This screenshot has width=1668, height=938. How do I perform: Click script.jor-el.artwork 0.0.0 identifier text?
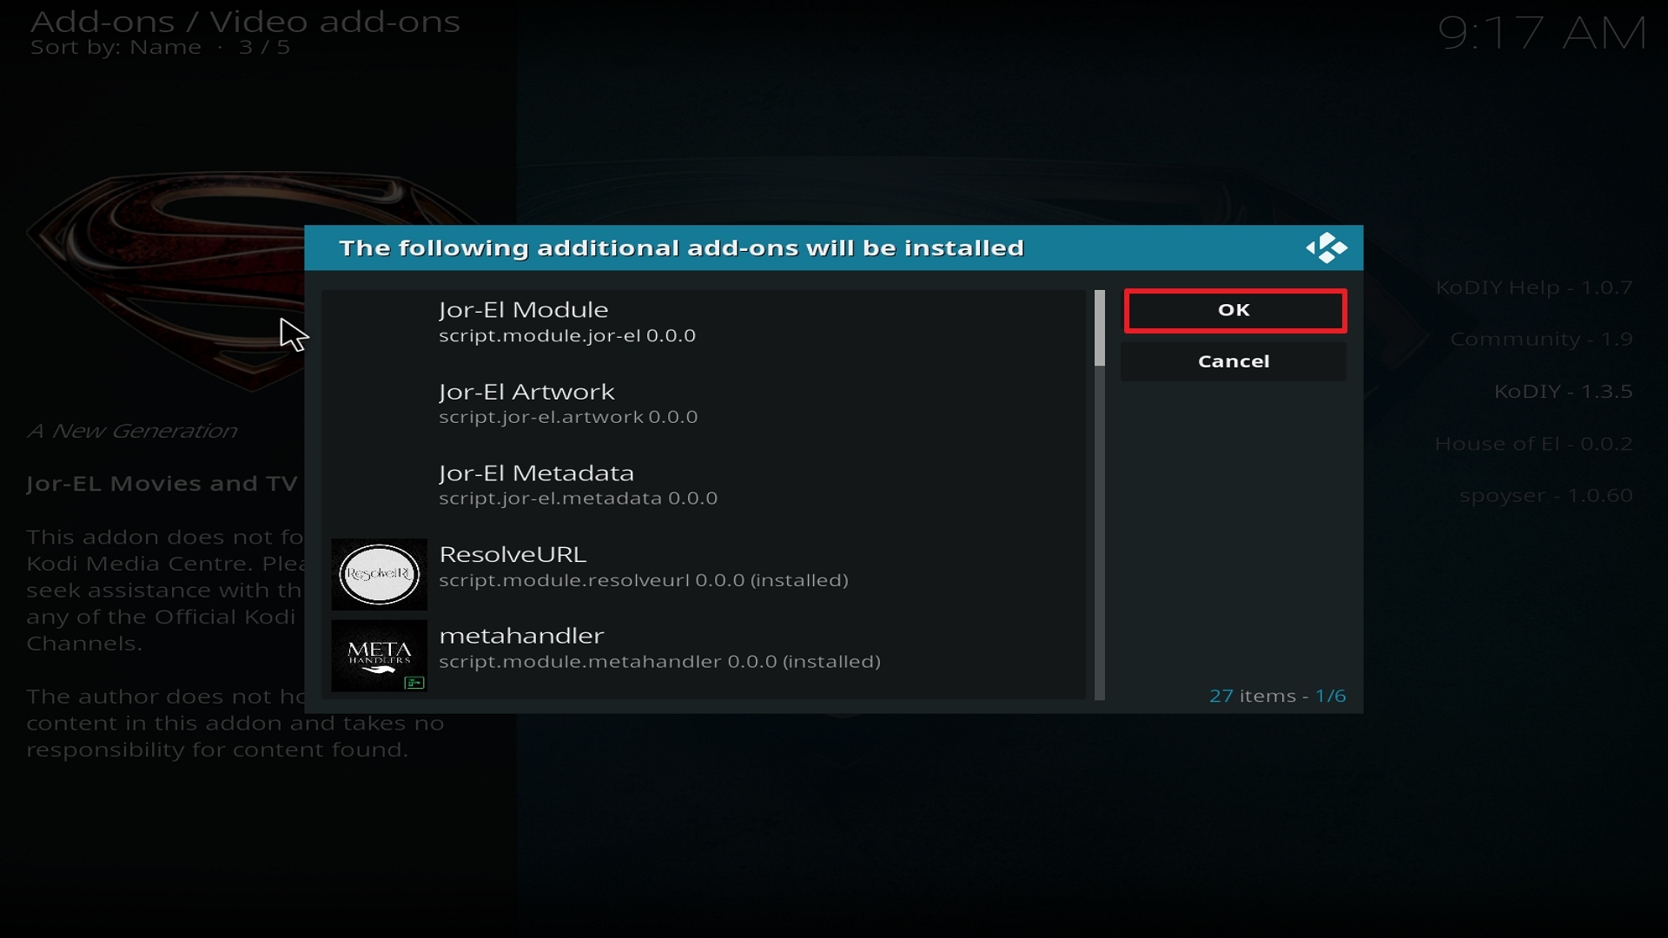pyautogui.click(x=568, y=418)
